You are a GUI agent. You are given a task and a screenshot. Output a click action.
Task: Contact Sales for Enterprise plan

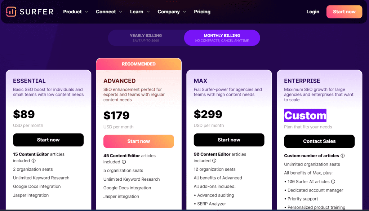pyautogui.click(x=319, y=141)
